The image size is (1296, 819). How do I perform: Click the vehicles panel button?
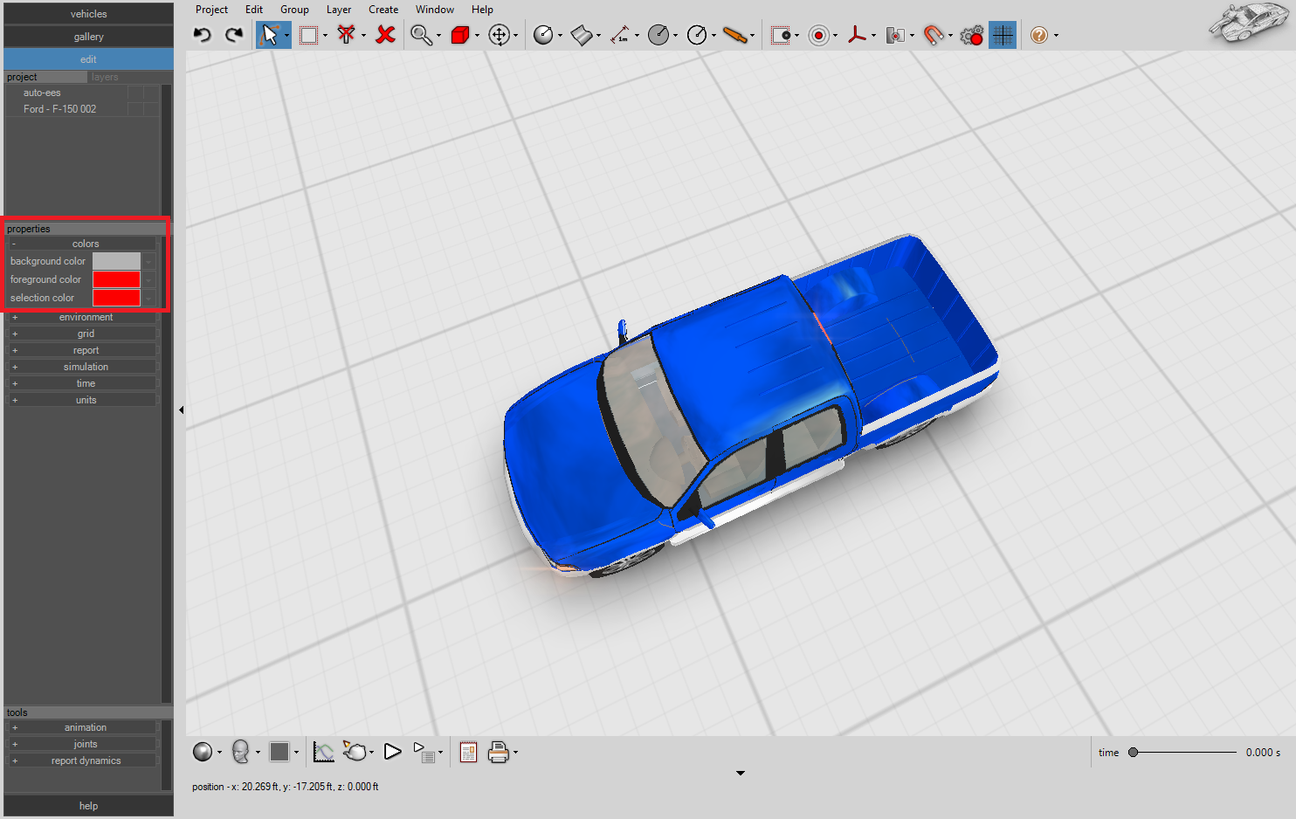click(88, 14)
